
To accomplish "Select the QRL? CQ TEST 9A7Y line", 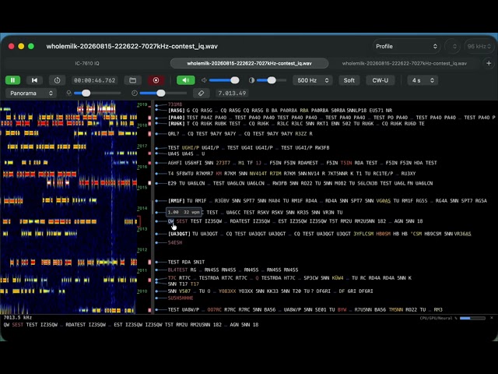I will click(x=240, y=133).
